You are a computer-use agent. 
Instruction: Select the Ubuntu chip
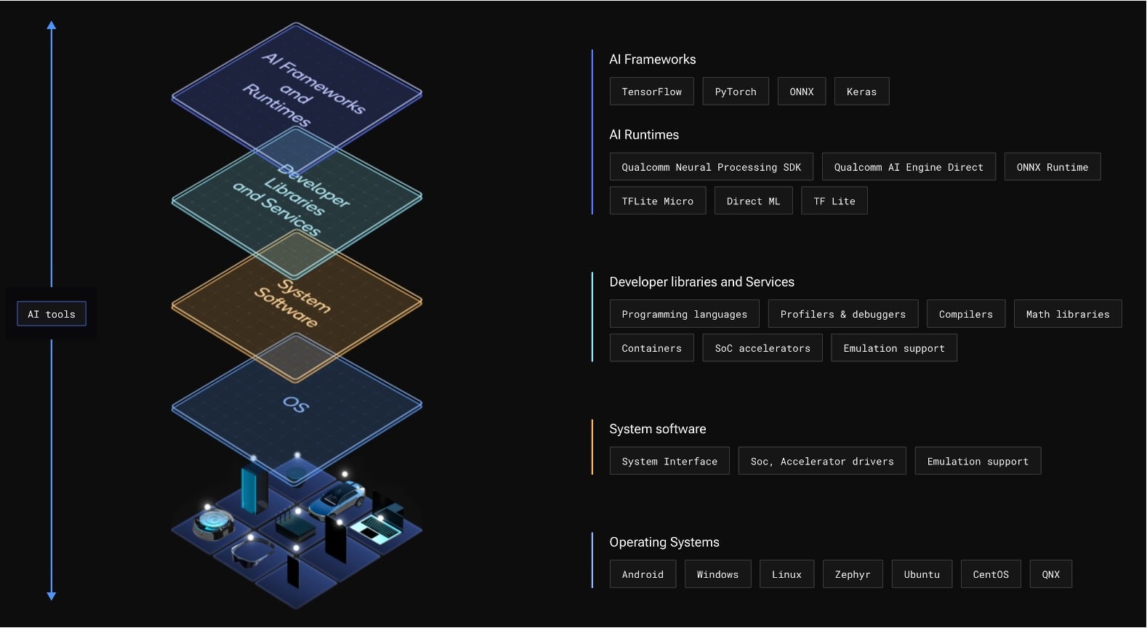[922, 574]
